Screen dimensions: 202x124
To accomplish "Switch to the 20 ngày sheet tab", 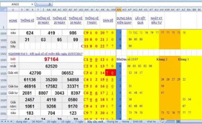I will [x=52, y=121].
